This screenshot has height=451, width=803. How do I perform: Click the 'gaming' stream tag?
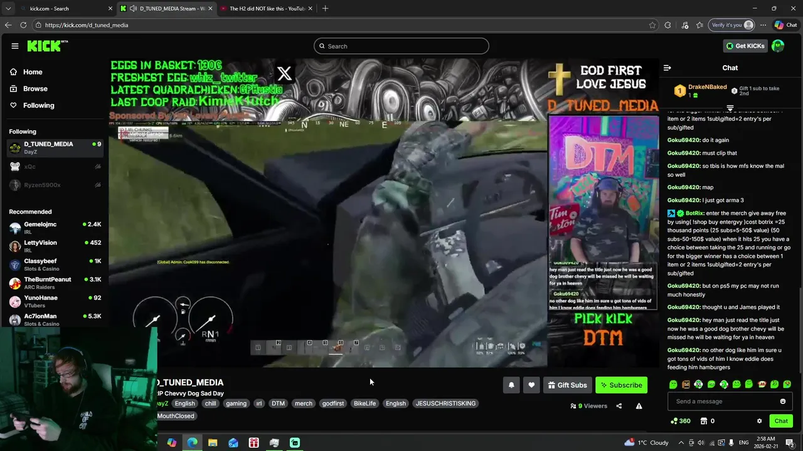[x=236, y=403]
